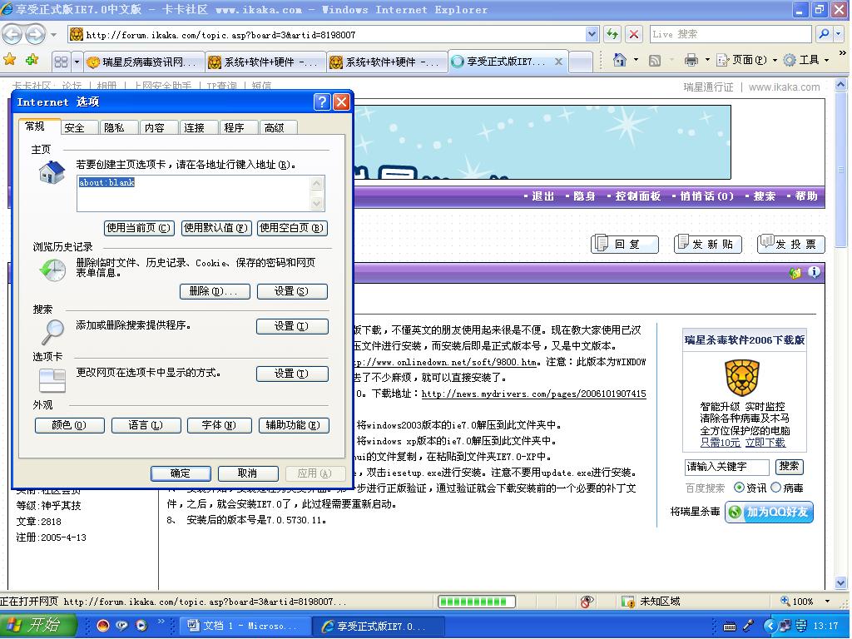Screen dimensions: 852x639
Task: Click the keyboard tray icon
Action: [729, 627]
